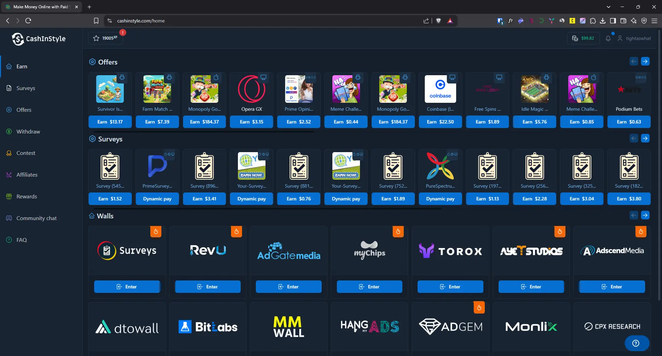Screen dimensions: 662x356
Task: Open the Opera GX offer icon
Action: pyautogui.click(x=252, y=89)
